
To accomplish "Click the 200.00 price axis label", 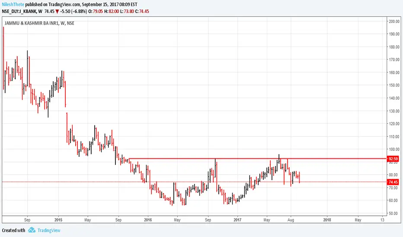I will pyautogui.click(x=394, y=21).
